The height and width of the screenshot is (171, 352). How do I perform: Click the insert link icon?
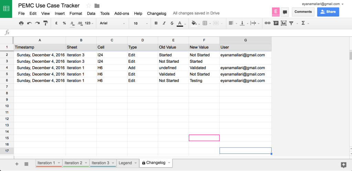coord(267,23)
